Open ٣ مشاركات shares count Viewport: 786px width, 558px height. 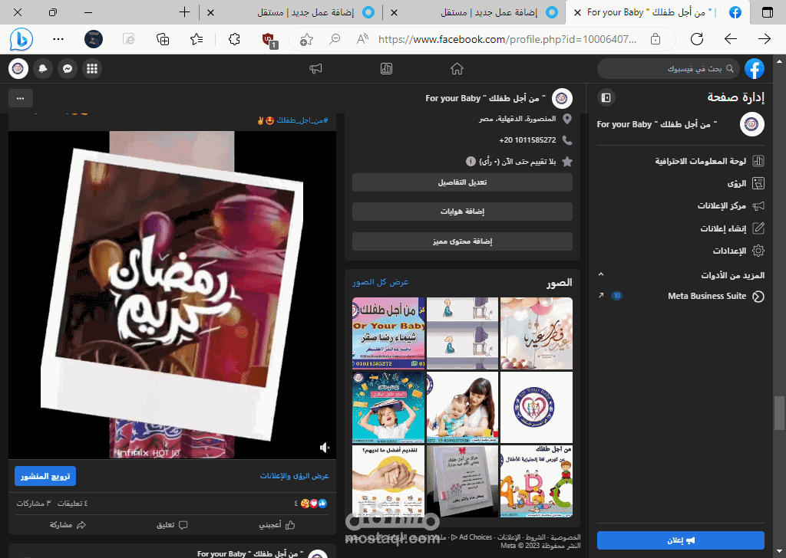click(34, 503)
